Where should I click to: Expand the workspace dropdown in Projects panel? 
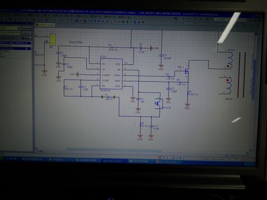19,28
